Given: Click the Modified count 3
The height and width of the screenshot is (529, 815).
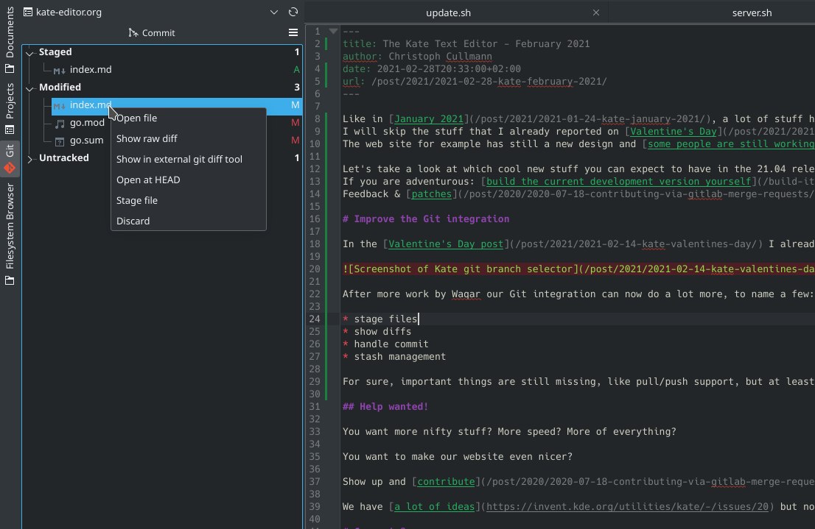Looking at the screenshot, I should click(x=297, y=88).
